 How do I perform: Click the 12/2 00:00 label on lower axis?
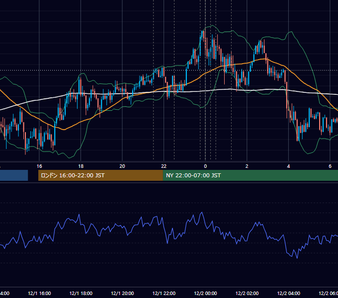point(205,293)
